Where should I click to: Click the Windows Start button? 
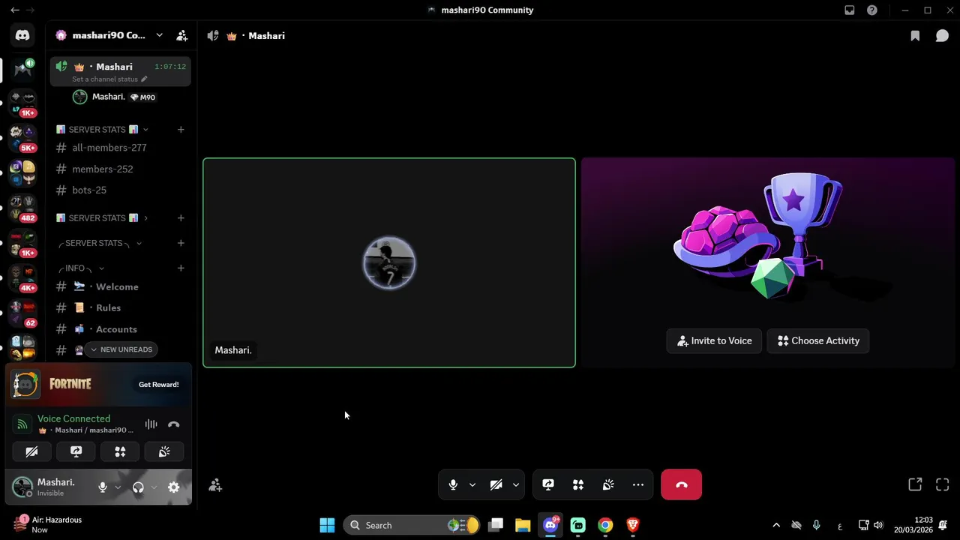[327, 525]
